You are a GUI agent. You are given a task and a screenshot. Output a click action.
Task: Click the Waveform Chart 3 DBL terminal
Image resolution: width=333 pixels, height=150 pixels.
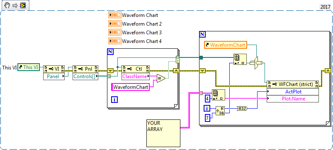point(115,32)
